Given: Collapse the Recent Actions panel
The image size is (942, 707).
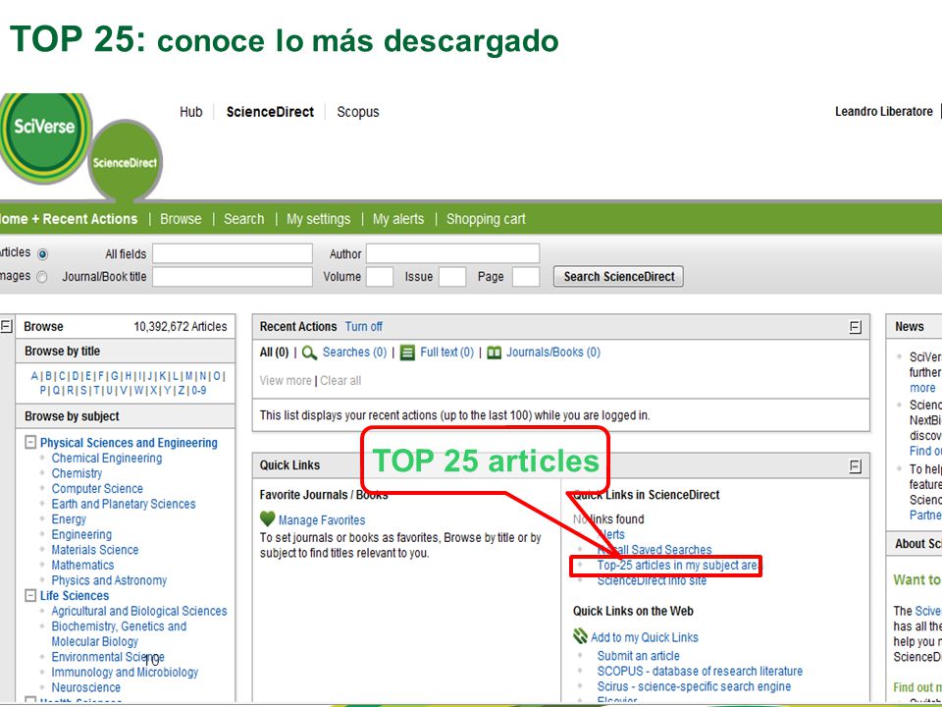Looking at the screenshot, I should tap(855, 327).
